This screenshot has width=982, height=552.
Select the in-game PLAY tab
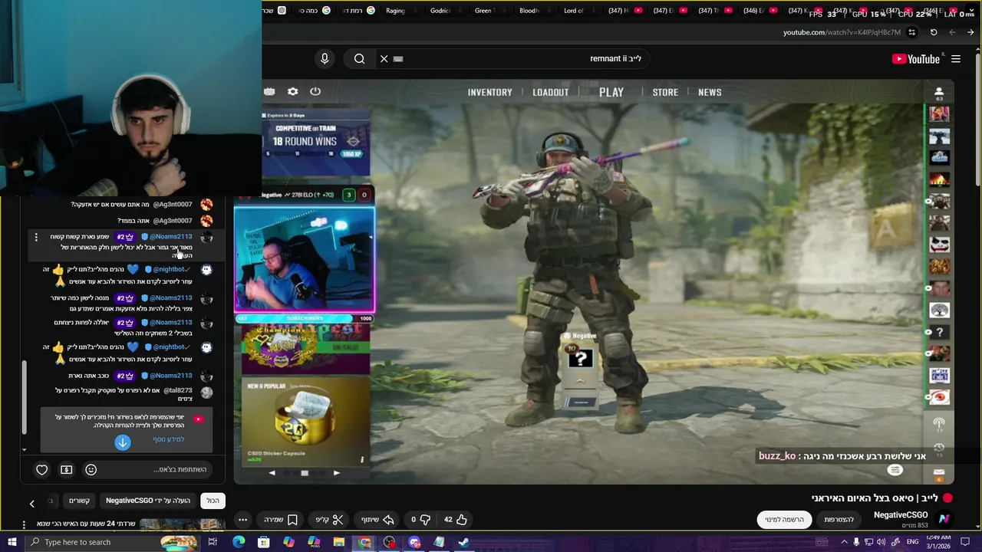(x=611, y=92)
